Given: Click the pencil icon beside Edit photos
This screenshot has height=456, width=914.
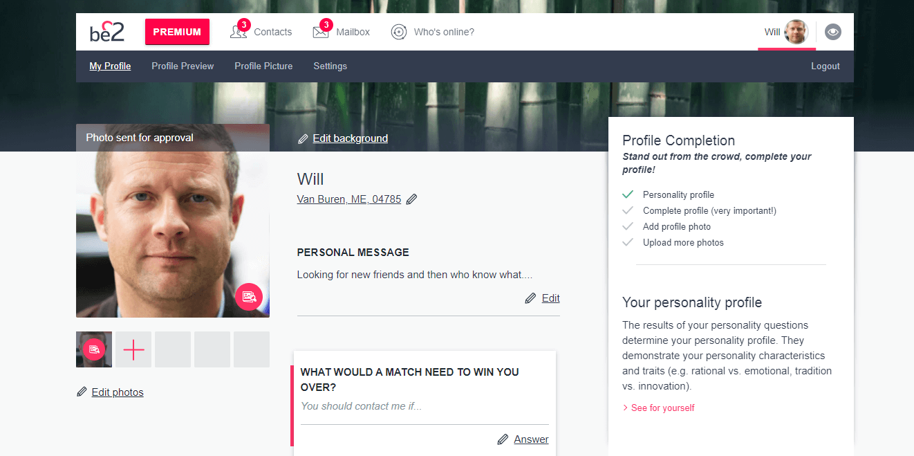Looking at the screenshot, I should [x=82, y=392].
